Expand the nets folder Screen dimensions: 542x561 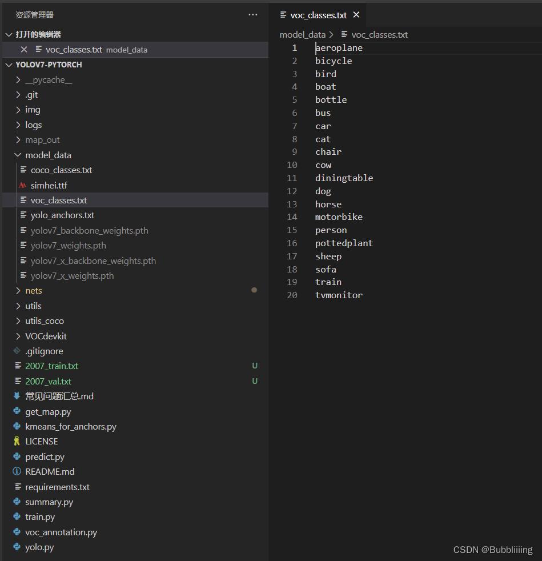[18, 290]
